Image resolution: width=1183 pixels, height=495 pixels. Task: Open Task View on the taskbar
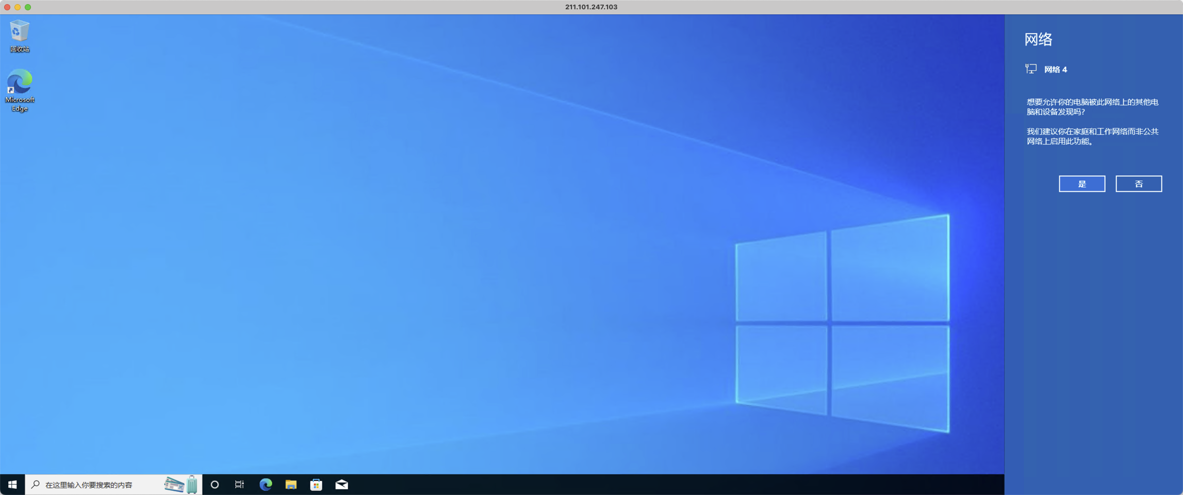[240, 485]
